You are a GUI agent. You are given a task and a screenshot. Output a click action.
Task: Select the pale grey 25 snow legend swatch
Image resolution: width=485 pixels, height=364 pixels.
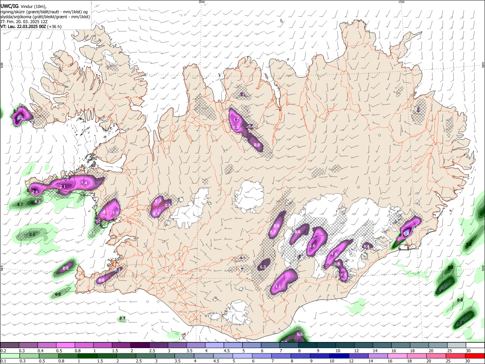(457, 345)
